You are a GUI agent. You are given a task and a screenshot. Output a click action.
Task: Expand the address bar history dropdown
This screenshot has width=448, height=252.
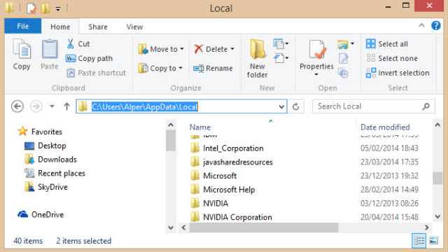pos(281,107)
